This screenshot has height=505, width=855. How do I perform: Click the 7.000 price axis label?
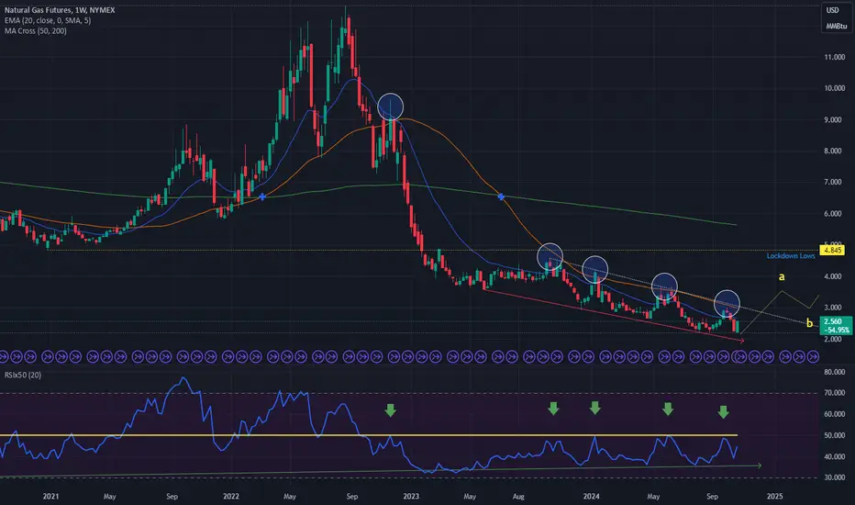pos(834,183)
